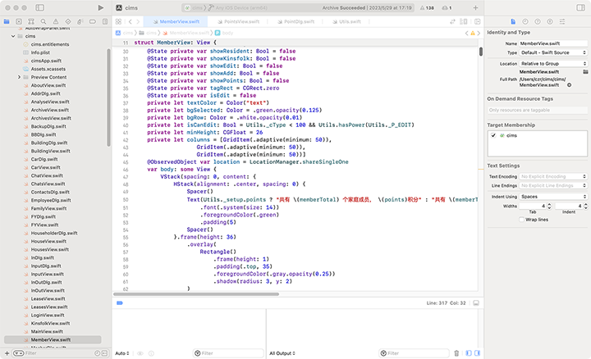
Task: Go back in editor history
Action: (x=131, y=21)
